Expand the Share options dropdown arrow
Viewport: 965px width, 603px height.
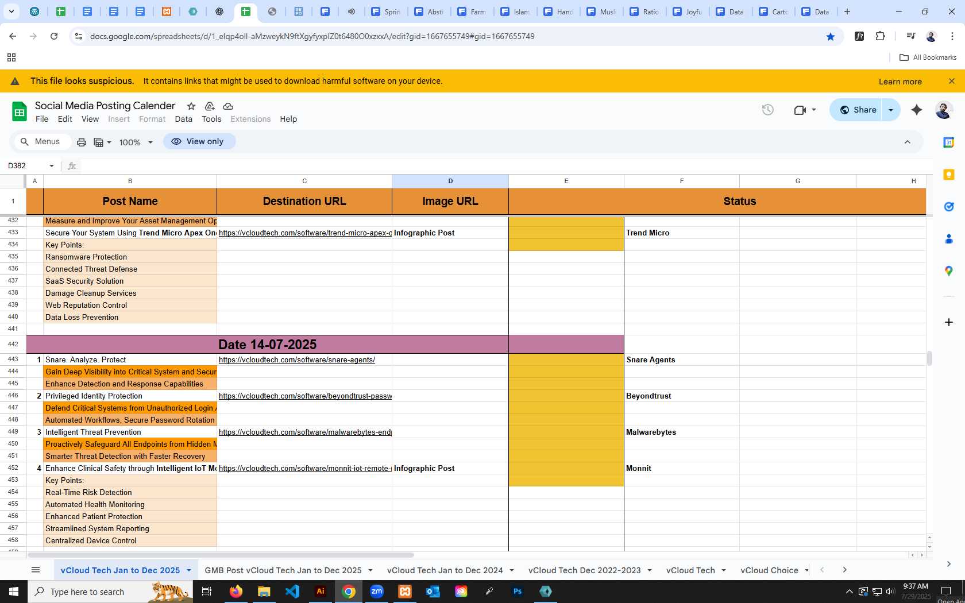[x=891, y=110]
